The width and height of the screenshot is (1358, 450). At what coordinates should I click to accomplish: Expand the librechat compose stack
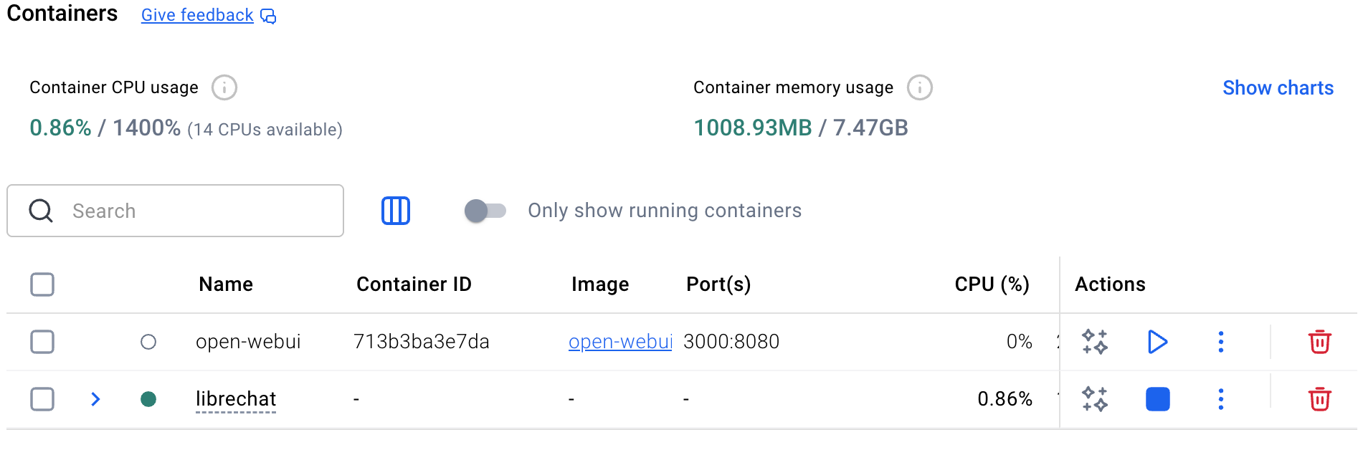95,399
